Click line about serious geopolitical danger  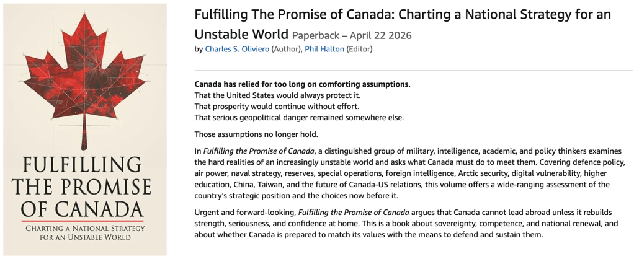tap(299, 117)
